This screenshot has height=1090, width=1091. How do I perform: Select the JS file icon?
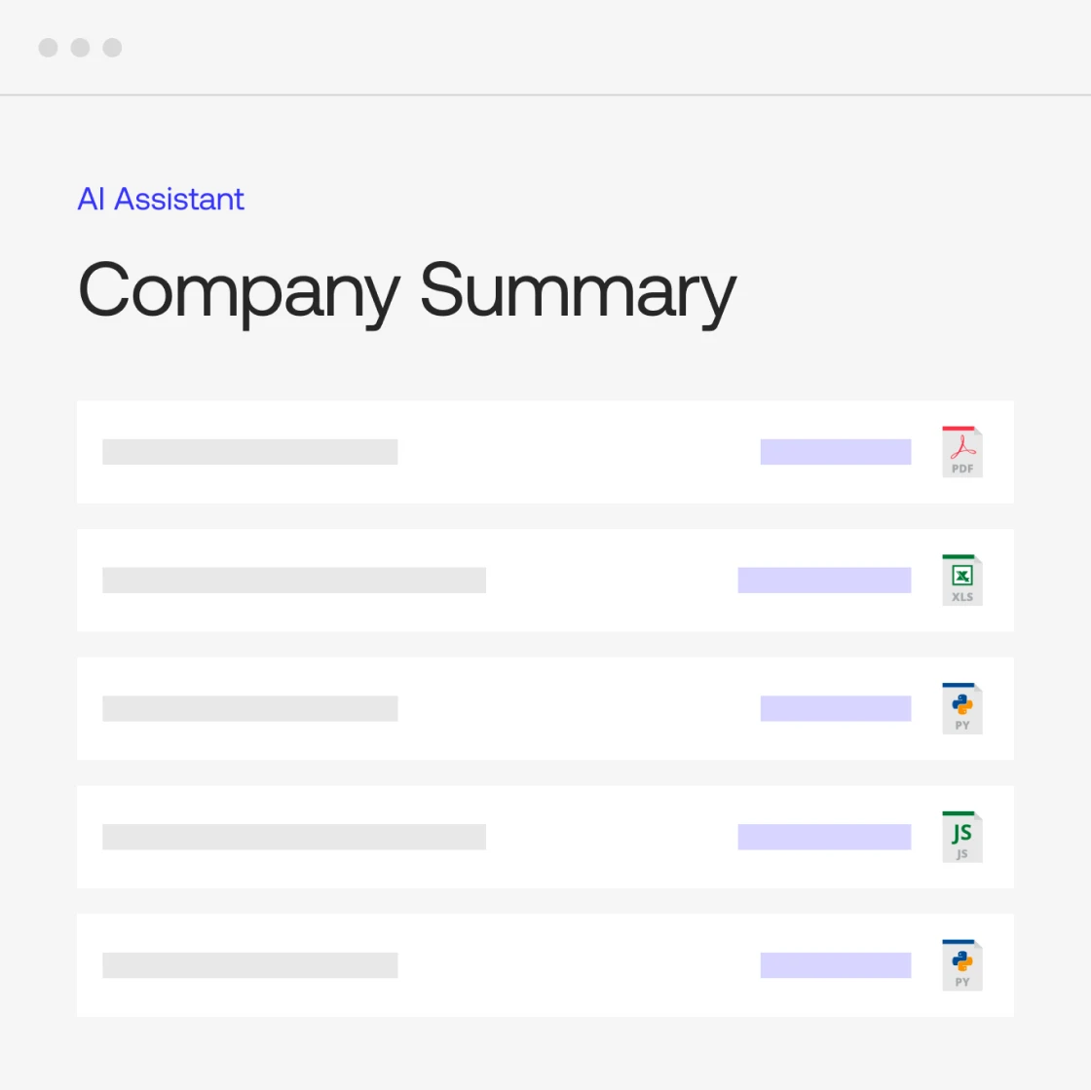tap(961, 837)
